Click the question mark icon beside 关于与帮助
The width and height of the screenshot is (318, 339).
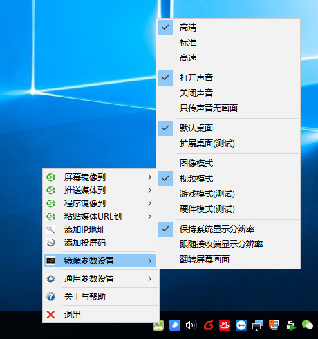point(50,297)
